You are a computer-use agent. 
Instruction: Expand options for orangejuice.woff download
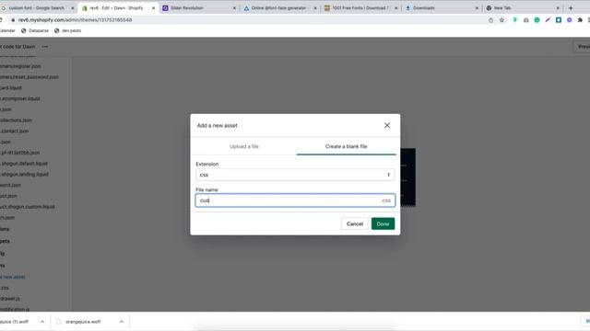121,322
